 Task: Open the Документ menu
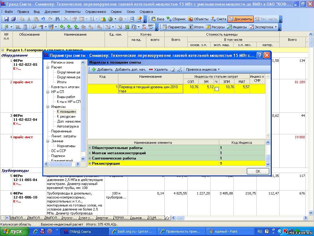52,12
